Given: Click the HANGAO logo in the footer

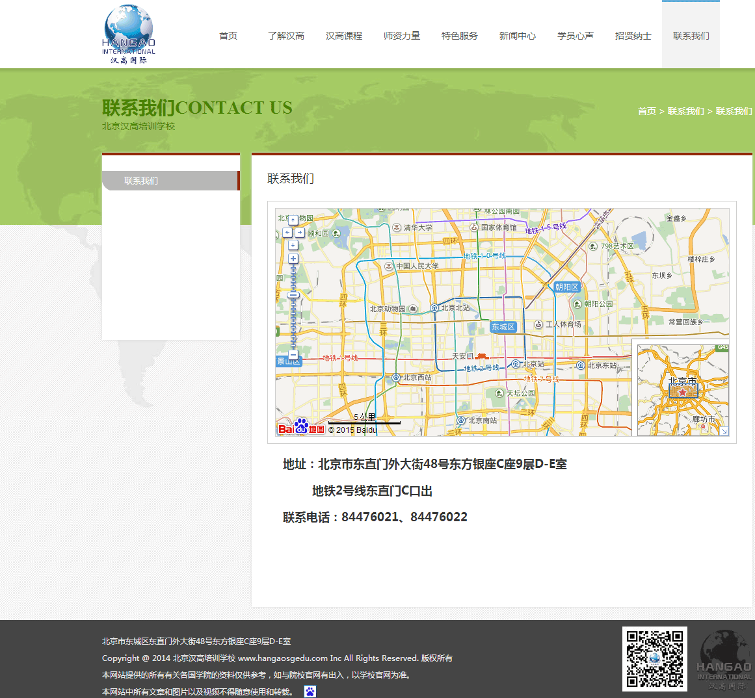Looking at the screenshot, I should 724,660.
